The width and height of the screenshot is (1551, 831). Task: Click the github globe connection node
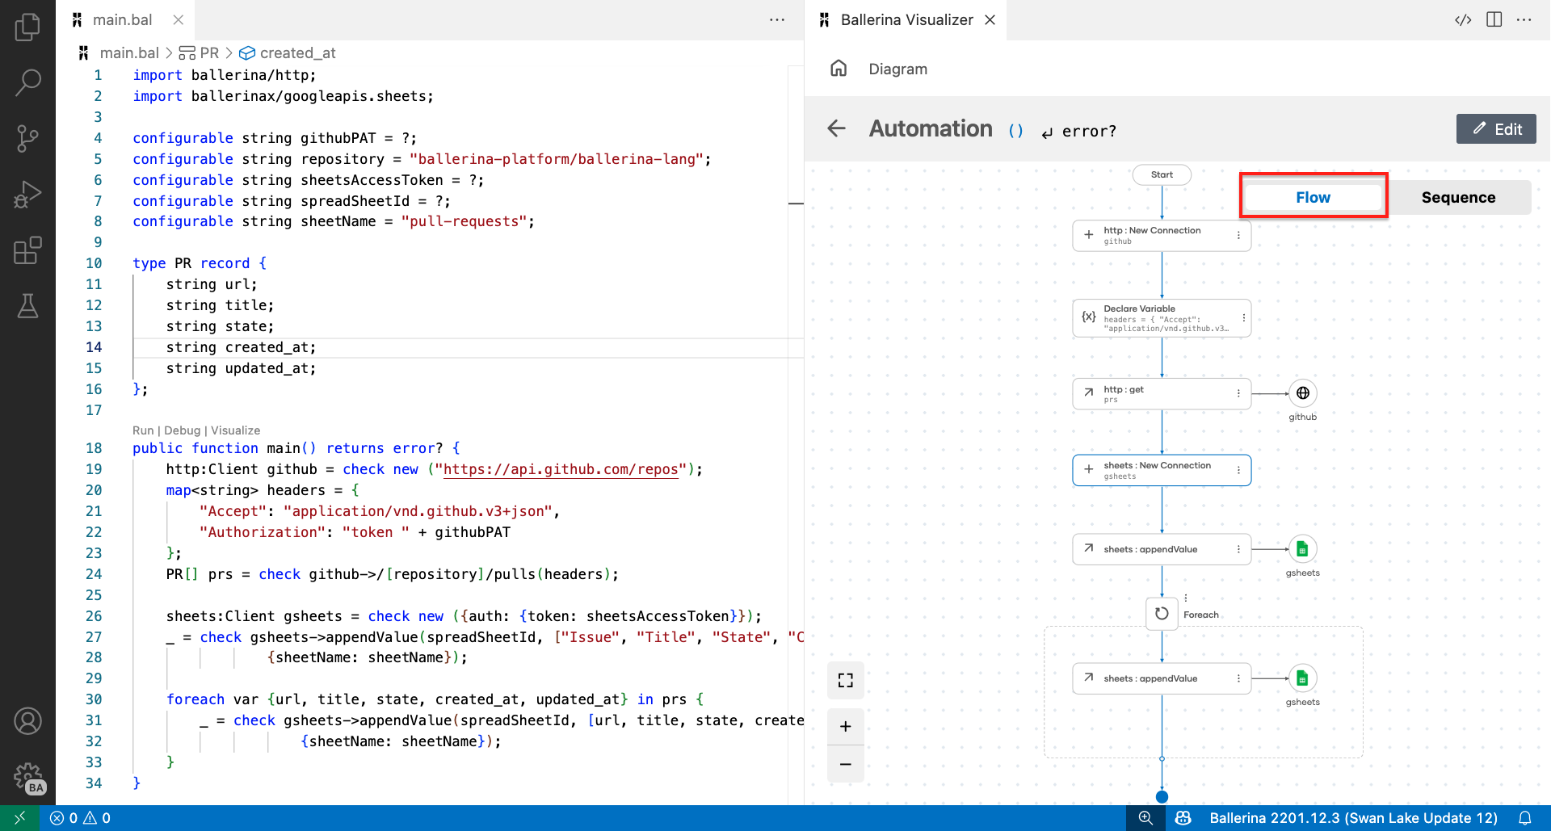click(x=1303, y=393)
